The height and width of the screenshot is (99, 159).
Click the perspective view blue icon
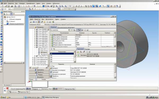100,6
